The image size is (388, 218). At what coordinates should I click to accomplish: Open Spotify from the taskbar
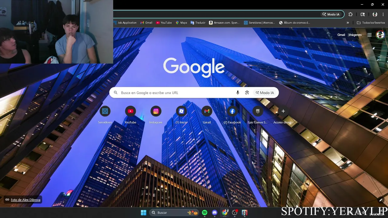pyautogui.click(x=205, y=213)
